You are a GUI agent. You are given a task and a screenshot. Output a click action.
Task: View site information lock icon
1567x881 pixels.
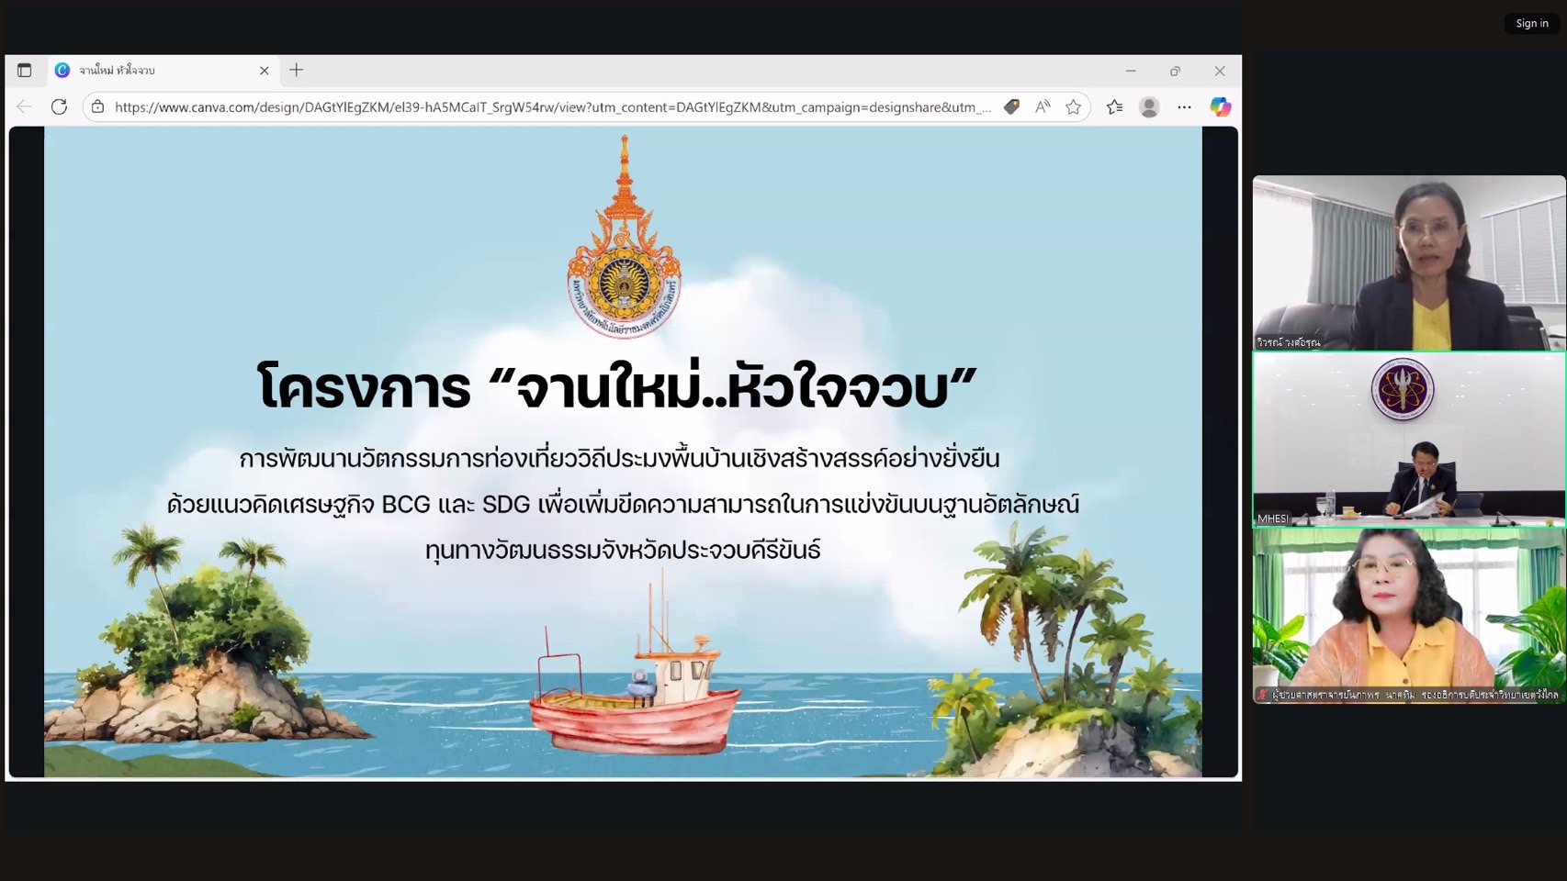coord(97,106)
